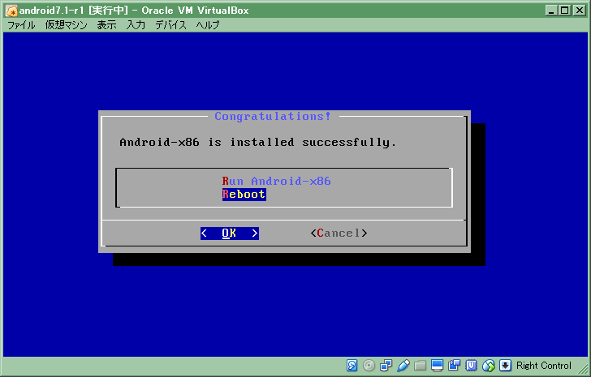Click the mouse integration status icon
The width and height of the screenshot is (591, 377).
489,366
